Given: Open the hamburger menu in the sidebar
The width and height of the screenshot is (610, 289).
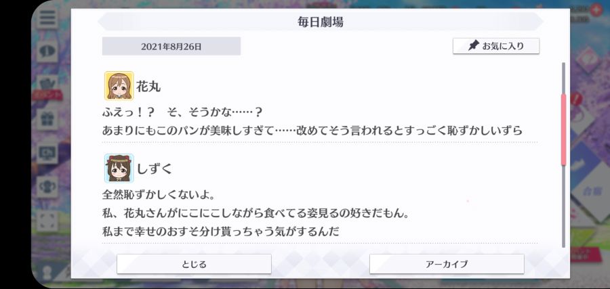Looking at the screenshot, I should click(x=47, y=18).
